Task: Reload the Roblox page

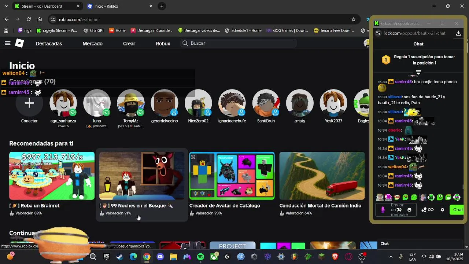Action: 29,19
